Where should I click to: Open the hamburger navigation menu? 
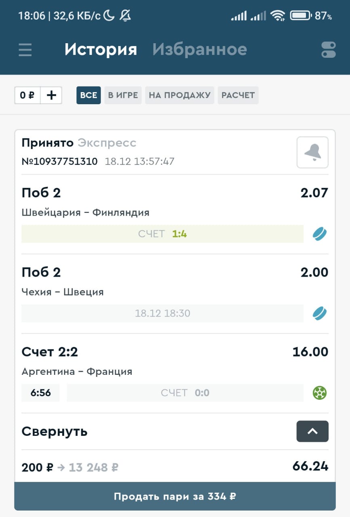click(x=25, y=50)
